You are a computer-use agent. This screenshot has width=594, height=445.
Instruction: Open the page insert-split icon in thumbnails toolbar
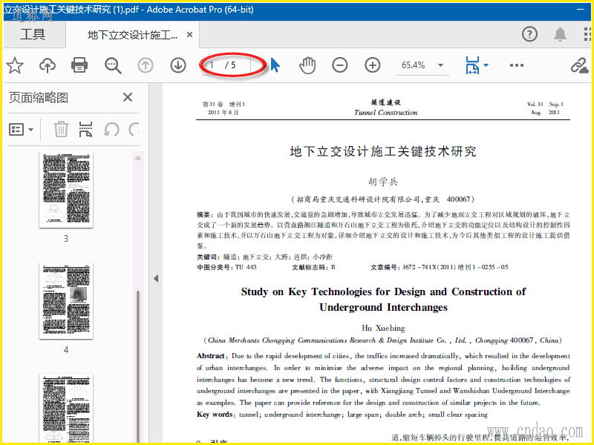coord(86,129)
